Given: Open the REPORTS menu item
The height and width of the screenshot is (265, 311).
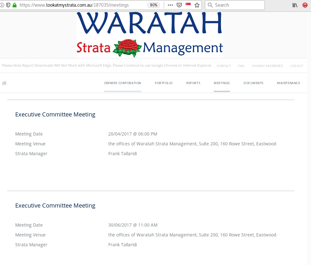Looking at the screenshot, I should pyautogui.click(x=193, y=83).
